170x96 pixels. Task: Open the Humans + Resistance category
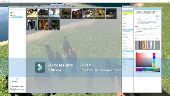point(17,14)
